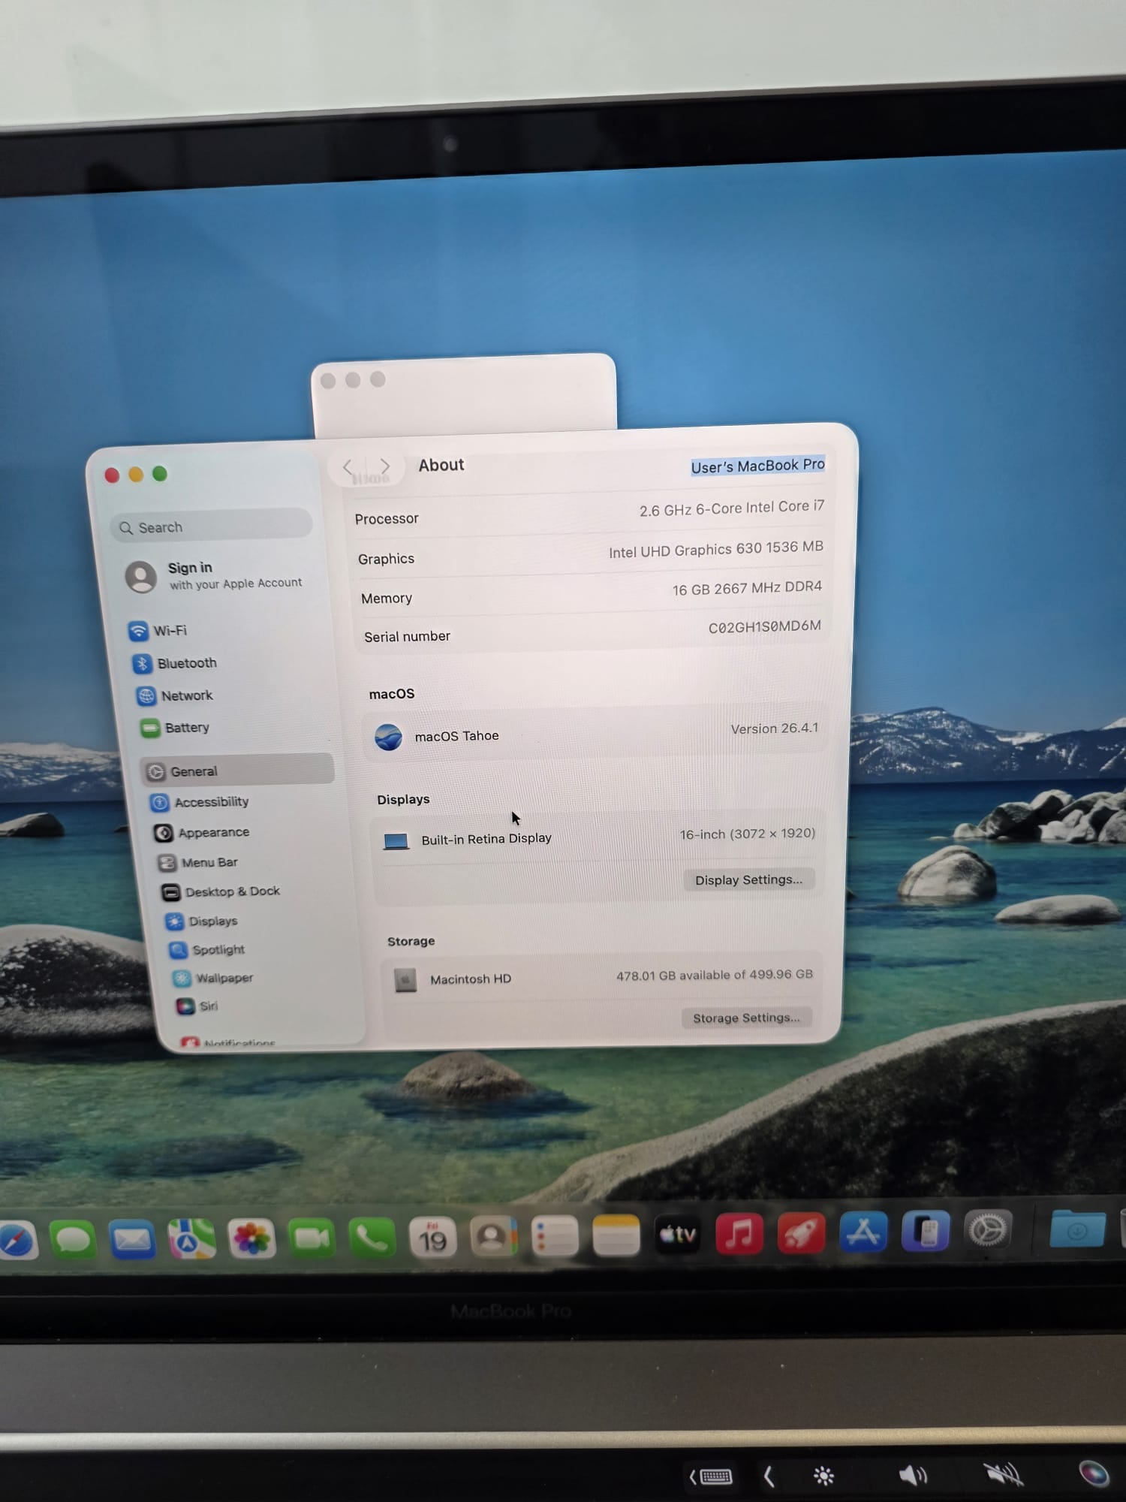Click the "About" page title

[441, 465]
